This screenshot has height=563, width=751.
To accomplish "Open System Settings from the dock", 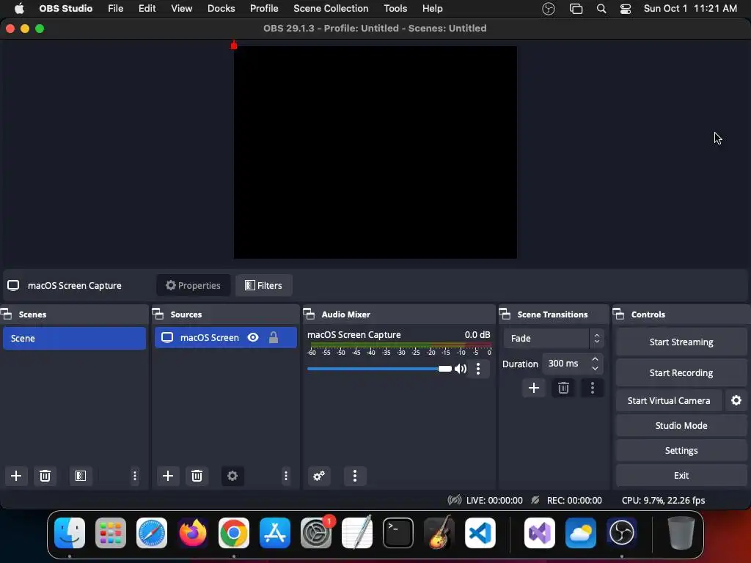I will click(x=316, y=533).
